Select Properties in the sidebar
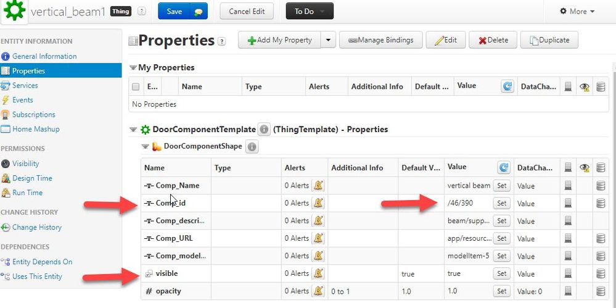Screen dimensions: 616x308 (61, 71)
